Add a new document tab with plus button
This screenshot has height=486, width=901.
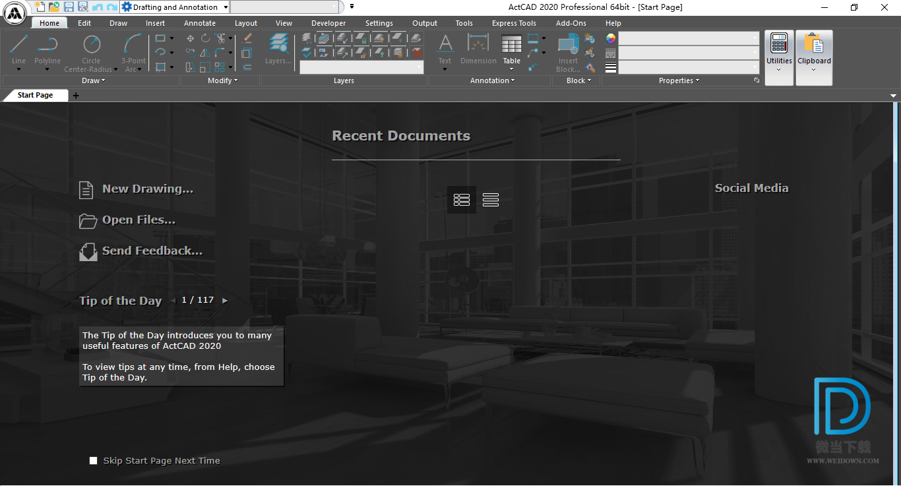tap(76, 96)
